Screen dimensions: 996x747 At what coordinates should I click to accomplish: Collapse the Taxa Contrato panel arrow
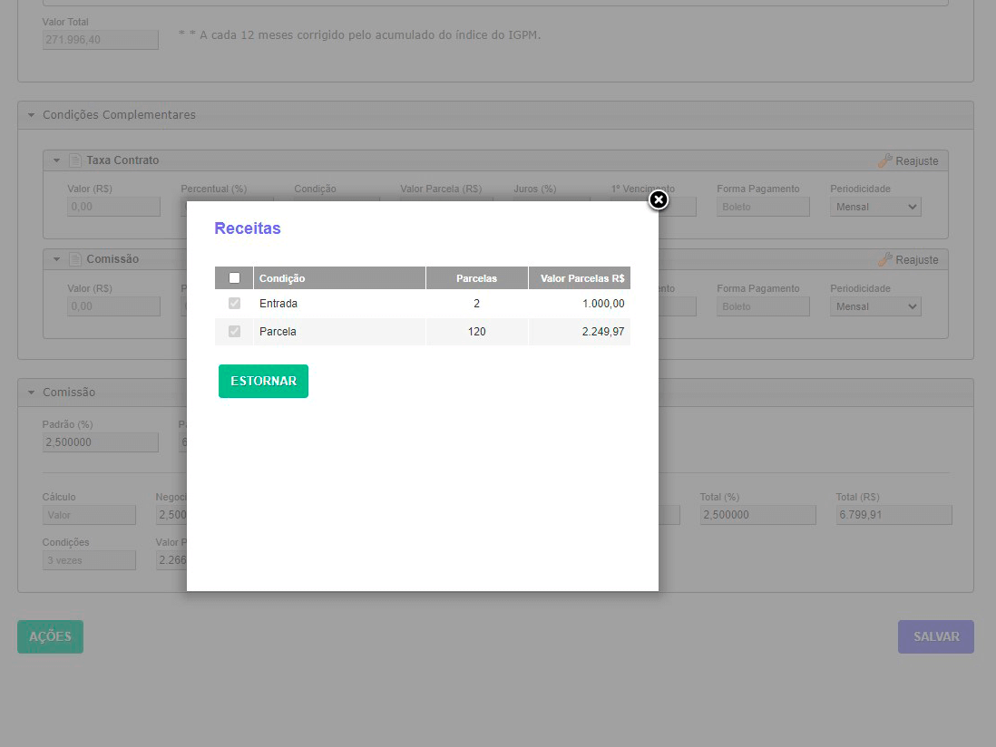click(56, 160)
